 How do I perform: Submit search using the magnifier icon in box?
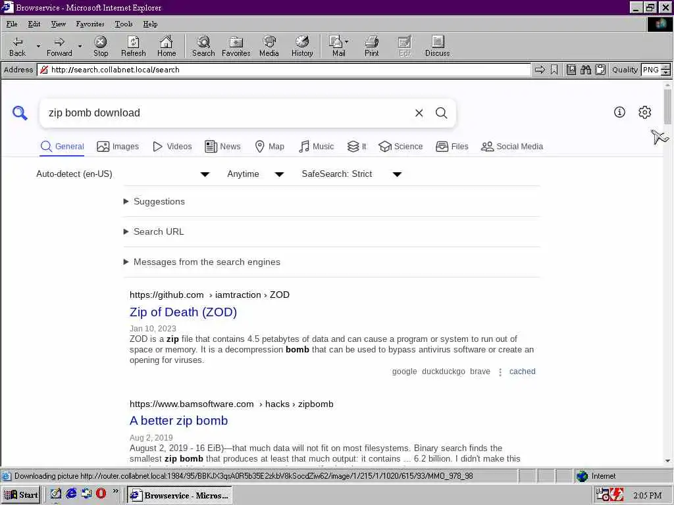click(442, 113)
